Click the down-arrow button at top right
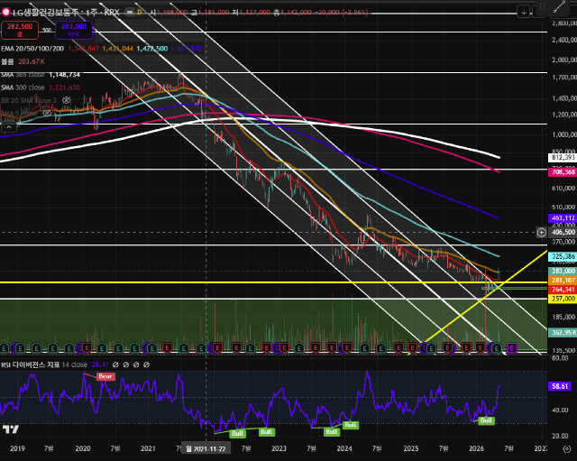577x461 pixels. click(x=523, y=12)
